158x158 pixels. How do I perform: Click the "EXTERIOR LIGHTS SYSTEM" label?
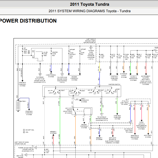pos(124,75)
